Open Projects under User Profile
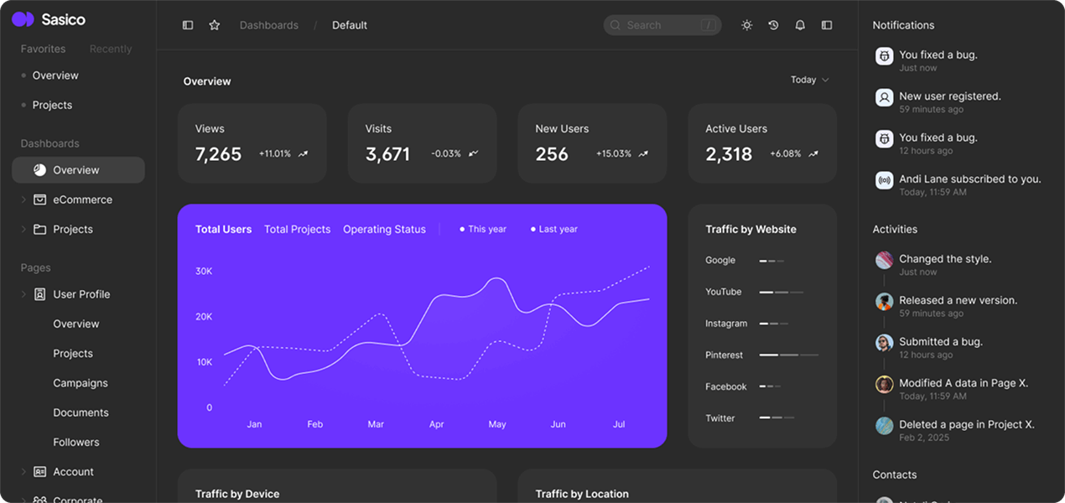This screenshot has width=1065, height=503. click(73, 353)
